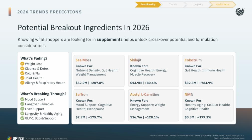The height and width of the screenshot is (140, 252).
Task: Click the orange gradient bar beside the title
Action: pyautogui.click(x=10, y=12)
